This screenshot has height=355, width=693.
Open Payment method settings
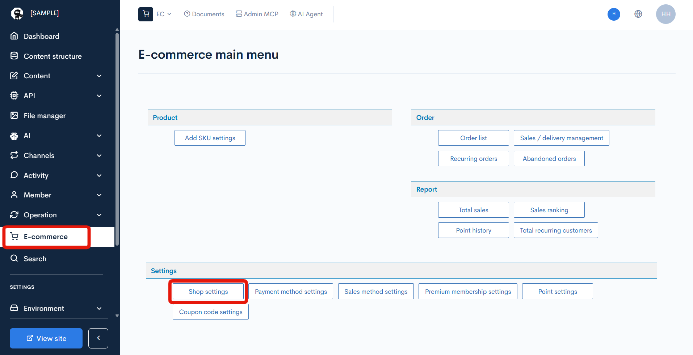[x=291, y=291]
